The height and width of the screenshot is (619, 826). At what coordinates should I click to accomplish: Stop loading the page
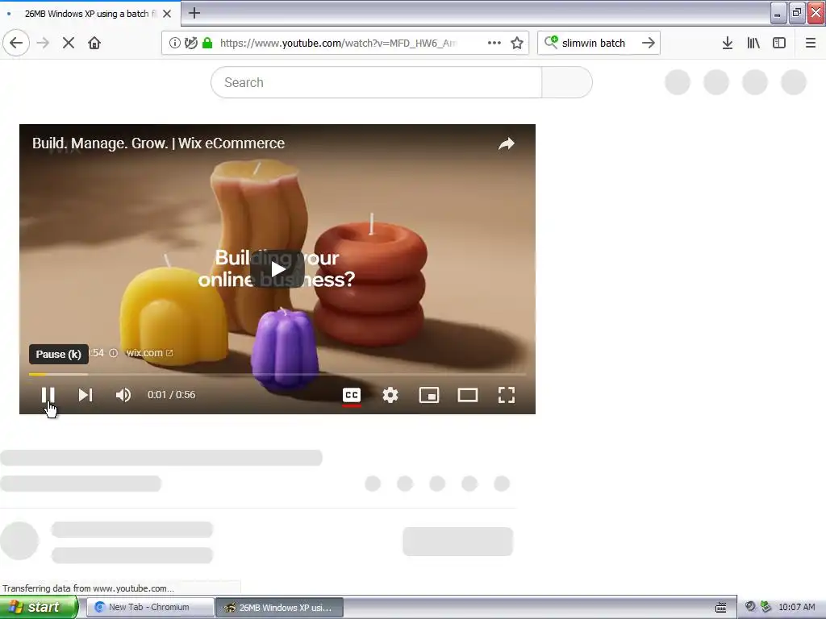(x=69, y=43)
